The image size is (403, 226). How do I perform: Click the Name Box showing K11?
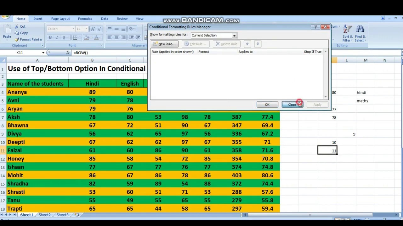pyautogui.click(x=20, y=53)
